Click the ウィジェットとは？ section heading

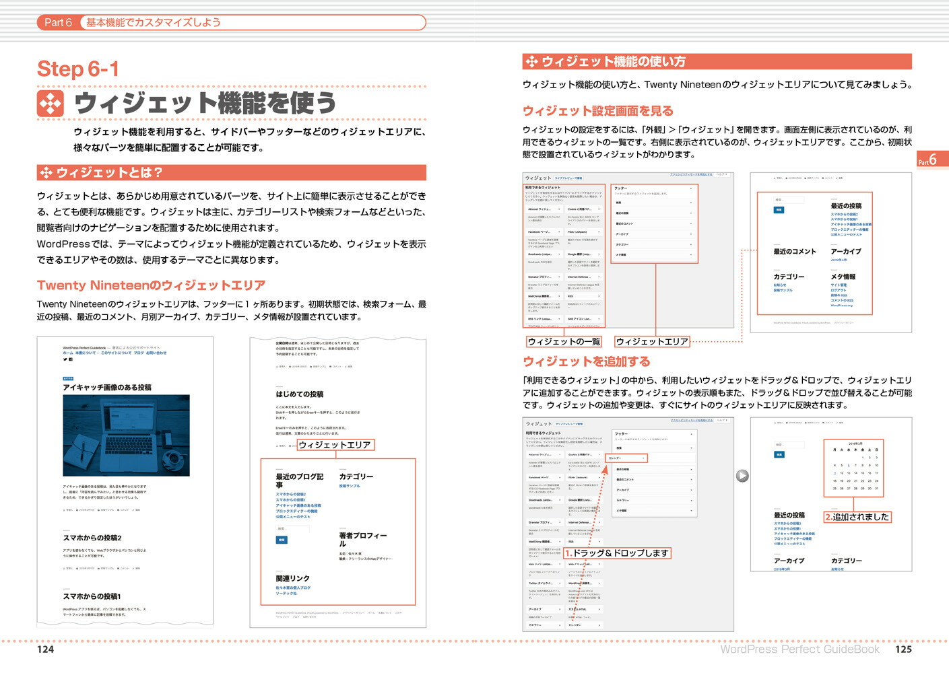[x=109, y=173]
